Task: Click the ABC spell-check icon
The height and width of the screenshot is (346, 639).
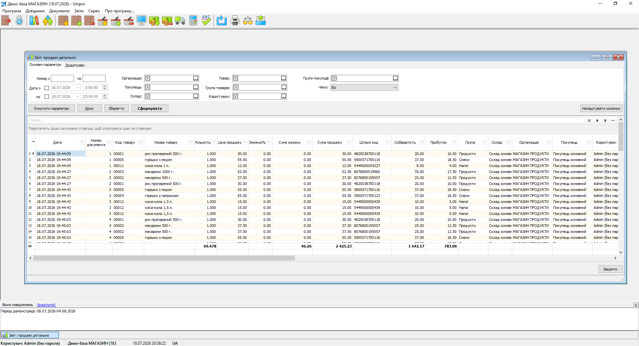Action: pyautogui.click(x=206, y=21)
